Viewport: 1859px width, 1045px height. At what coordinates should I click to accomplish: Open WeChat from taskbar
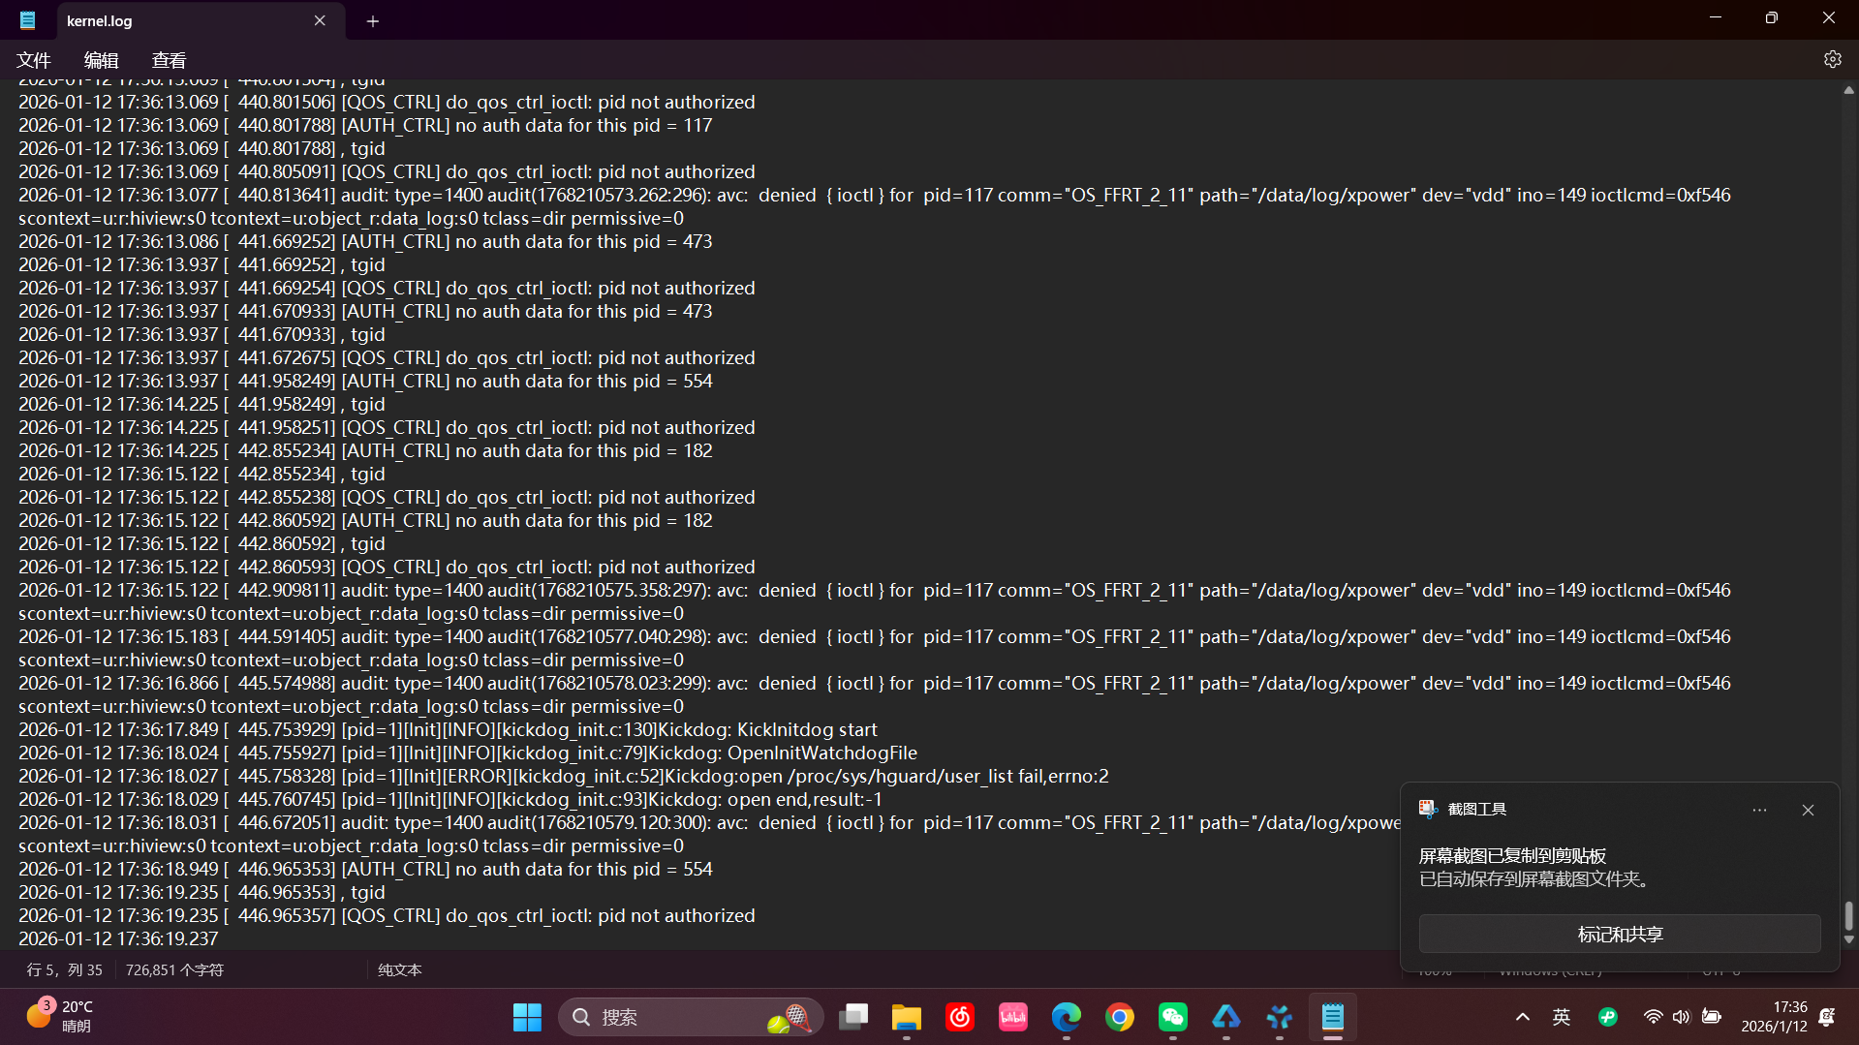pyautogui.click(x=1172, y=1017)
